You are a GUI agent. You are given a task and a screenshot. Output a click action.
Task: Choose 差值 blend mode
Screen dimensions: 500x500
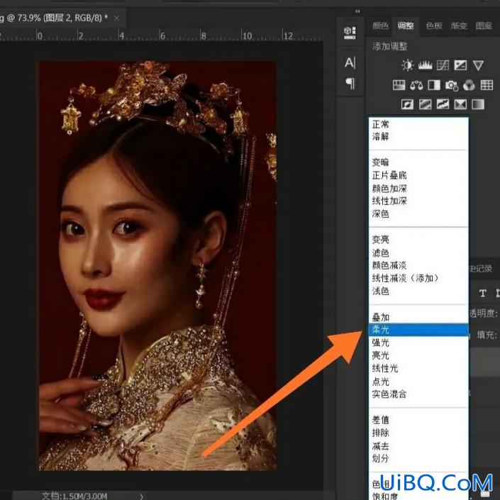coord(418,420)
